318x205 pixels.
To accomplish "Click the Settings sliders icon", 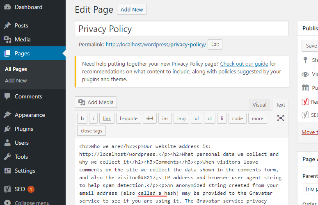I will (x=7, y=171).
